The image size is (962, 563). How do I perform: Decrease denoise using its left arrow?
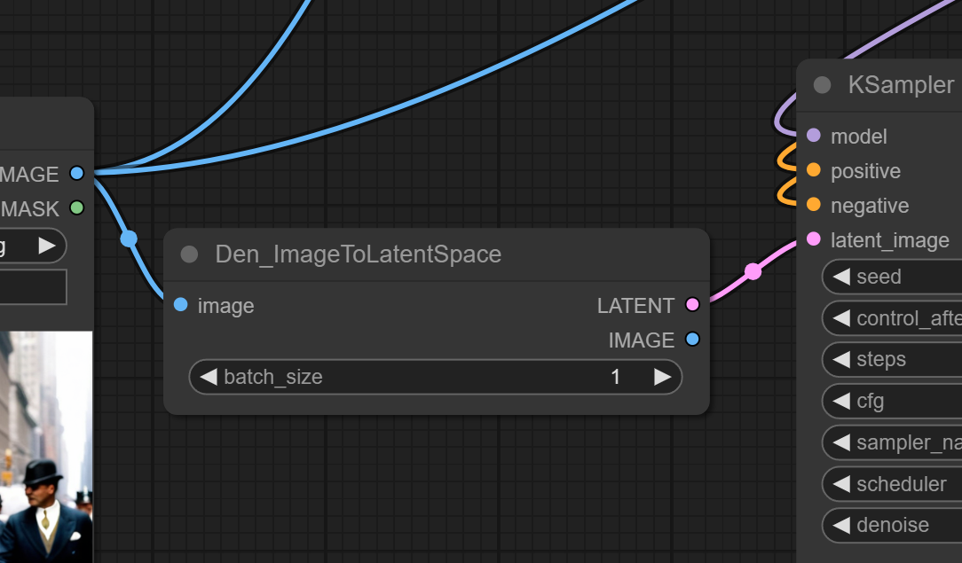click(x=841, y=525)
